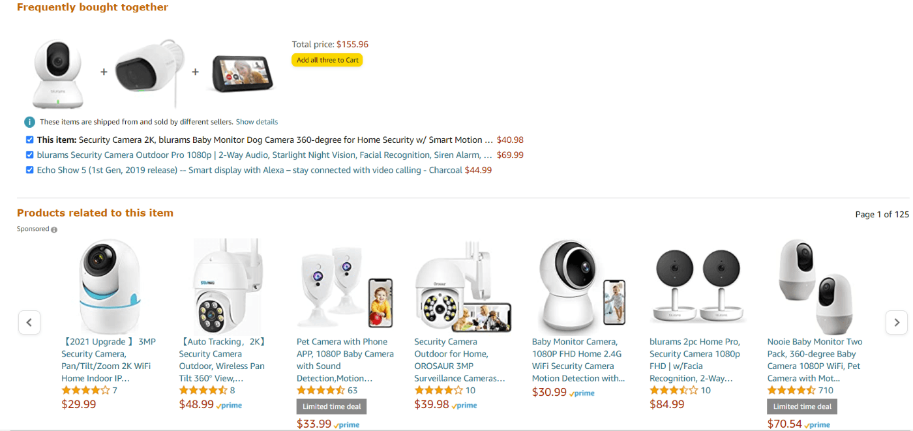Click the next carousel arrow

point(897,322)
